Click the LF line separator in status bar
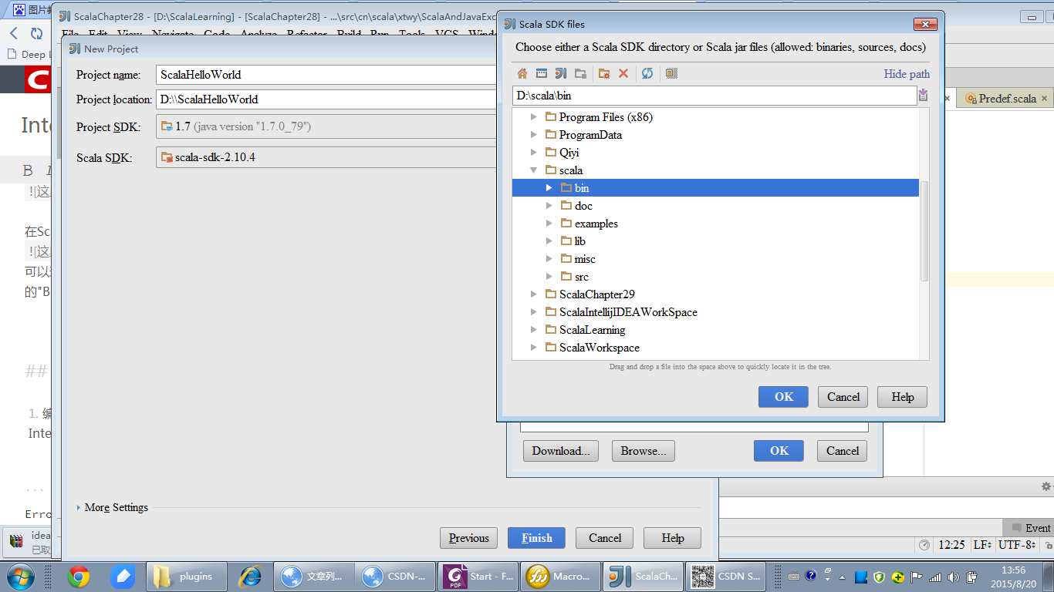This screenshot has height=592, width=1054. [x=982, y=545]
